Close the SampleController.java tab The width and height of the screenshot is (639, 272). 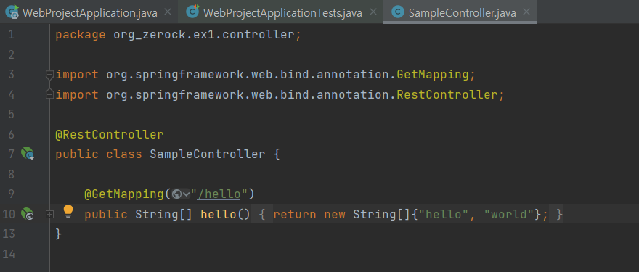(526, 12)
